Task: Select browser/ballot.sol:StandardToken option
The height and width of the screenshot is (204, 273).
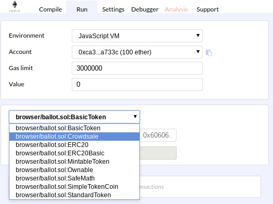Action: (x=74, y=195)
